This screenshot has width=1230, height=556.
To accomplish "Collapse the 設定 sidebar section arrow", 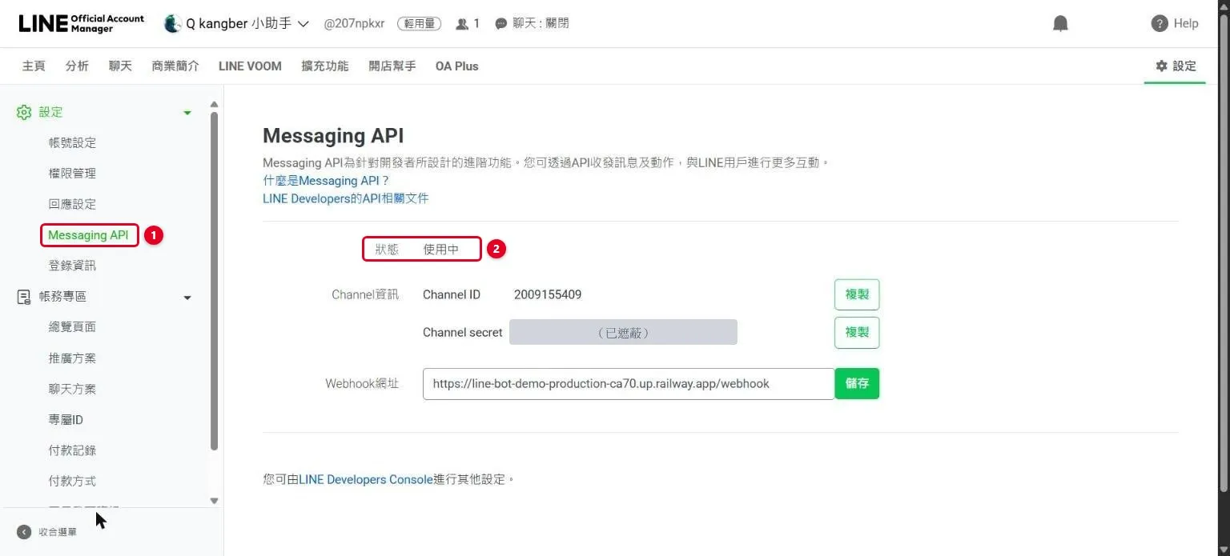I will 187,113.
